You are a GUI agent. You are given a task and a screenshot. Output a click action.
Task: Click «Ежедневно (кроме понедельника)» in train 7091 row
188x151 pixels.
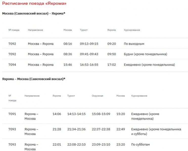tap(145, 116)
